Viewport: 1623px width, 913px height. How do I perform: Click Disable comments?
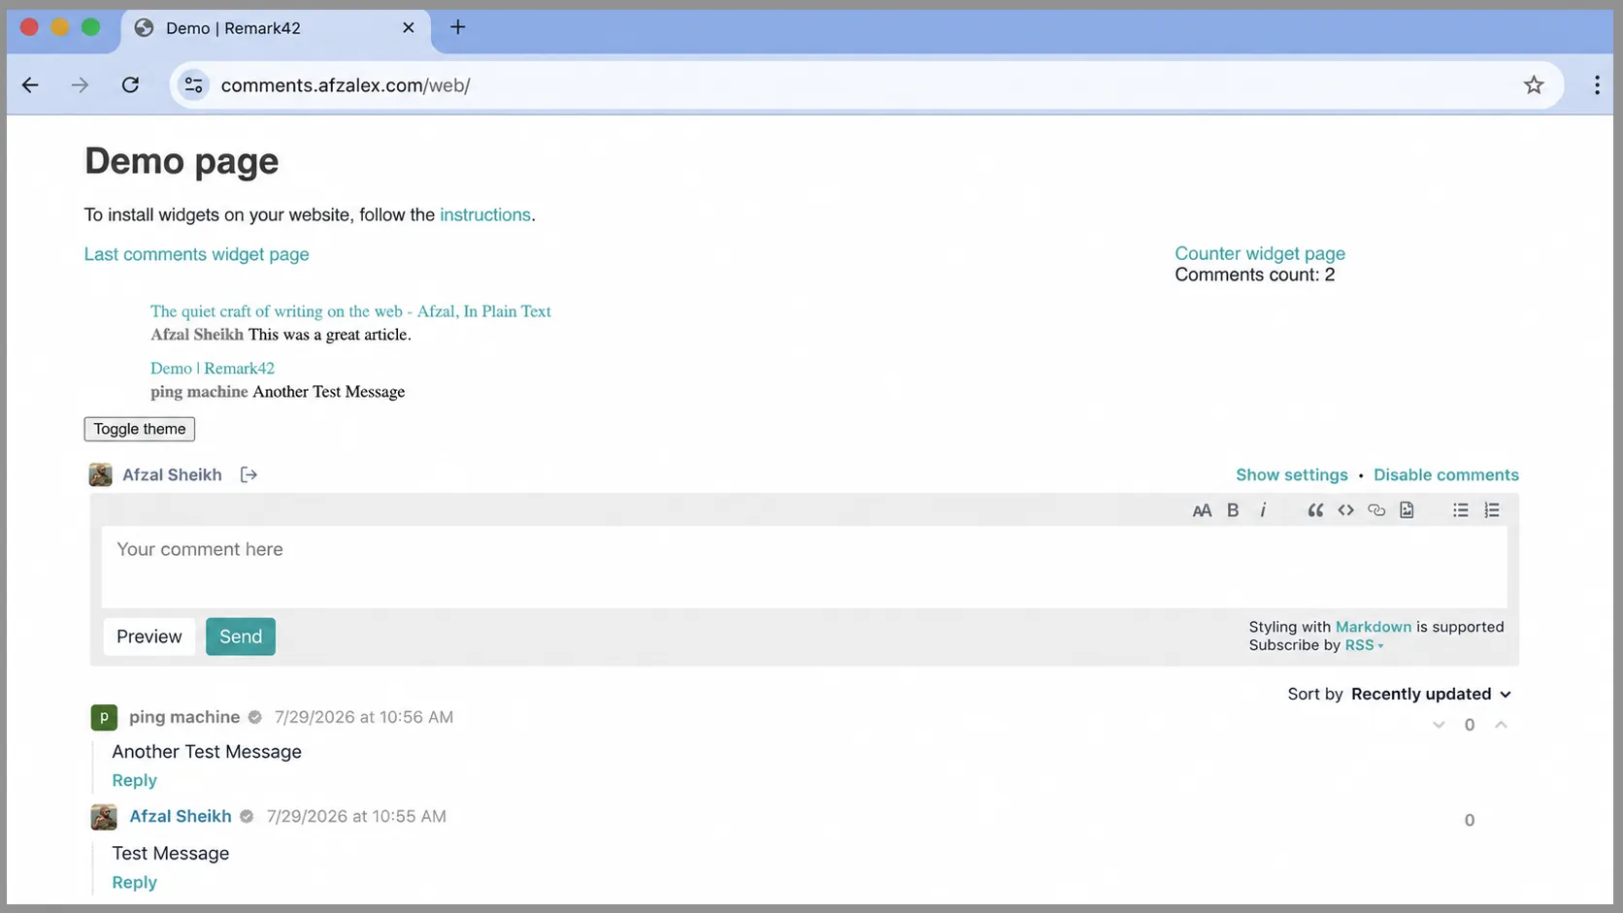[x=1446, y=474]
